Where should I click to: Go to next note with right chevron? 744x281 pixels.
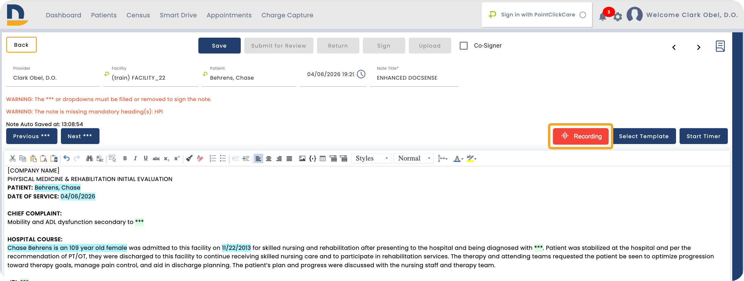[x=698, y=47]
